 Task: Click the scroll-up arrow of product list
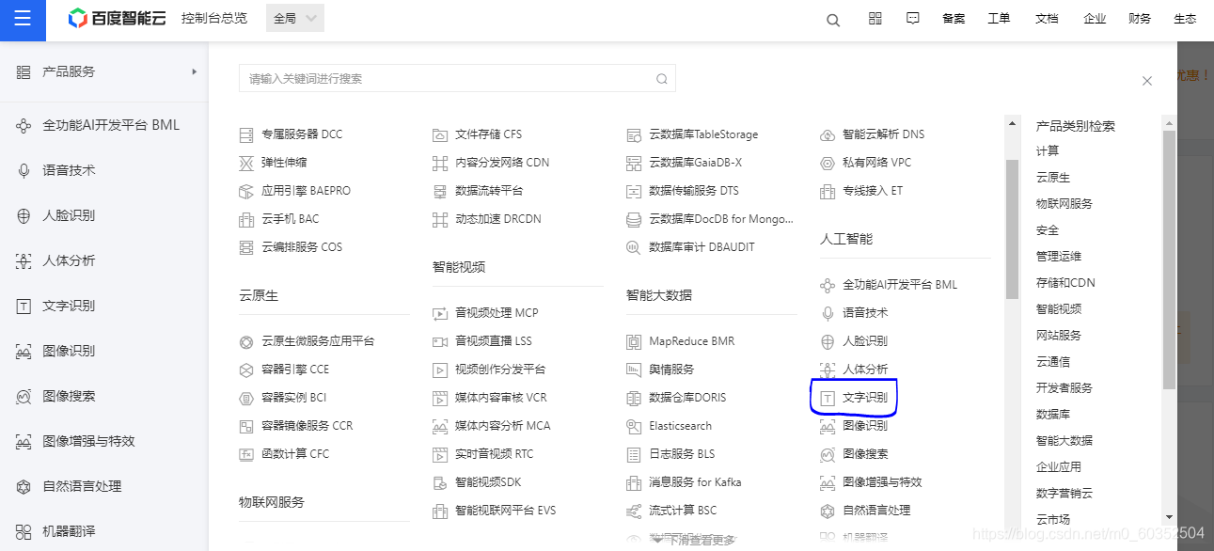pyautogui.click(x=1012, y=123)
